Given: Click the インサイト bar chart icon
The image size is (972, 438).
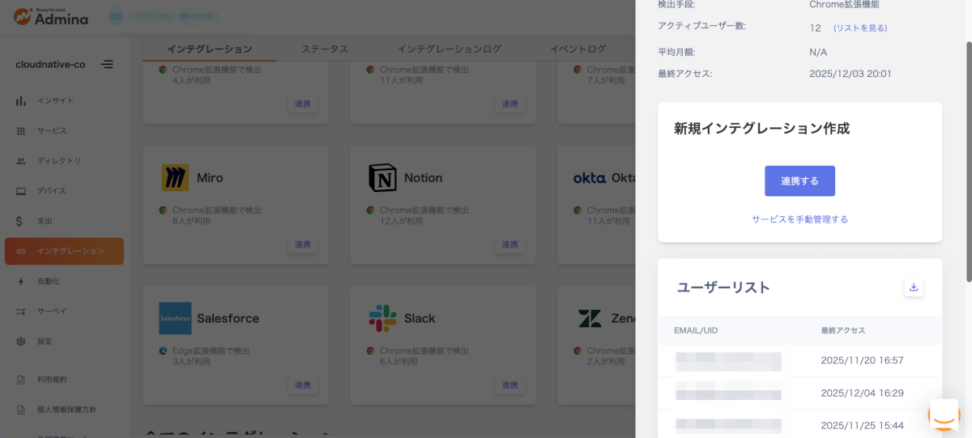Looking at the screenshot, I should coord(21,100).
